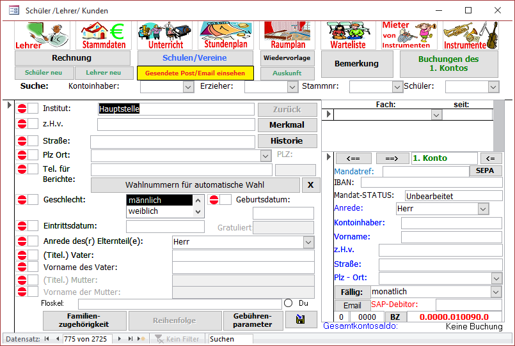The image size is (515, 346).
Task: Open the Raumplan icon
Action: (x=287, y=35)
